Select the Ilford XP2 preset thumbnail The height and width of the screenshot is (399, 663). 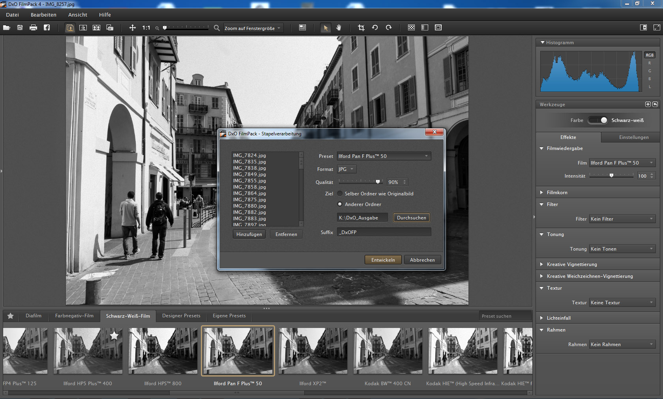click(313, 351)
